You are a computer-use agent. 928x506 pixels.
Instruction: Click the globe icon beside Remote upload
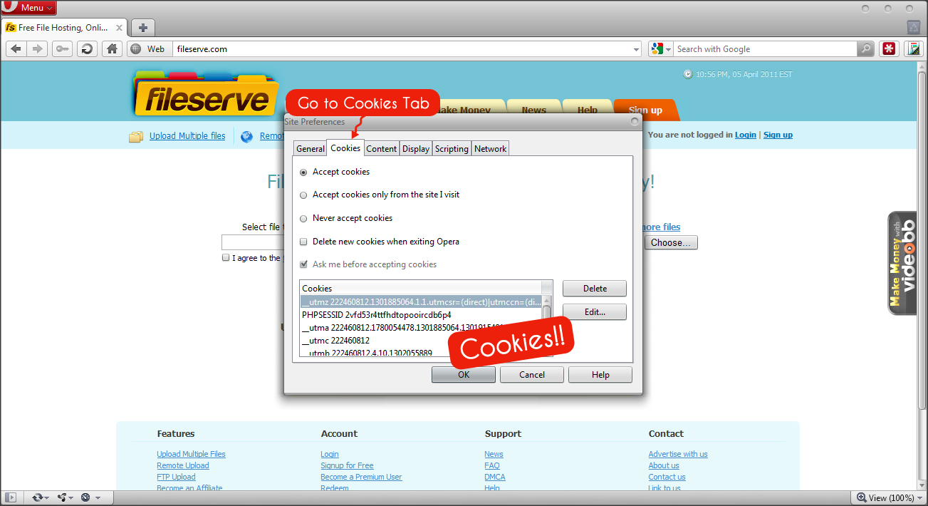click(246, 136)
